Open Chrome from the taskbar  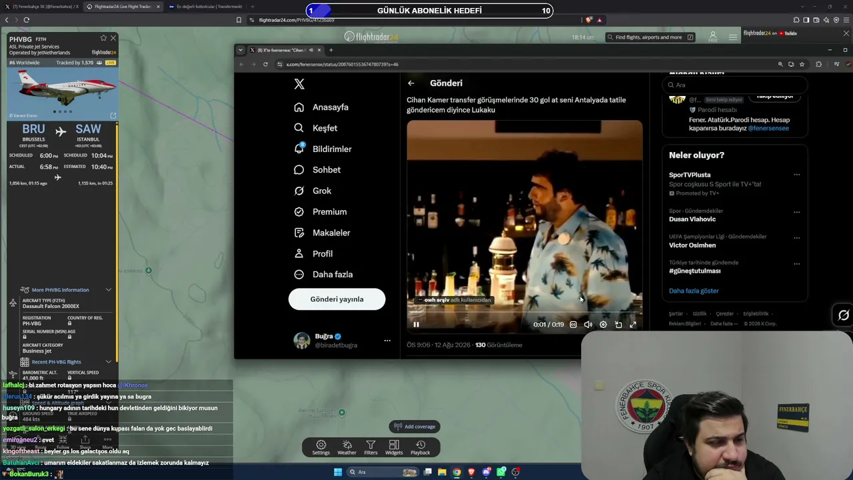tap(456, 472)
